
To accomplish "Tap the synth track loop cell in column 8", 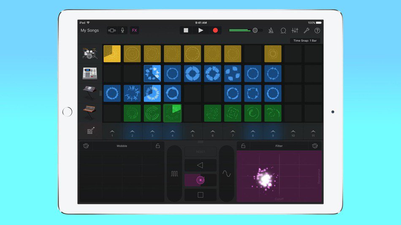I will click(x=253, y=93).
